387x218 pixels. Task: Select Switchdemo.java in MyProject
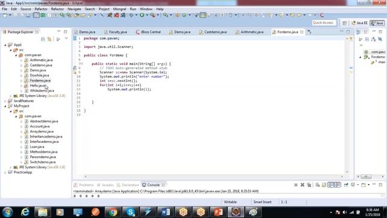[42, 162]
